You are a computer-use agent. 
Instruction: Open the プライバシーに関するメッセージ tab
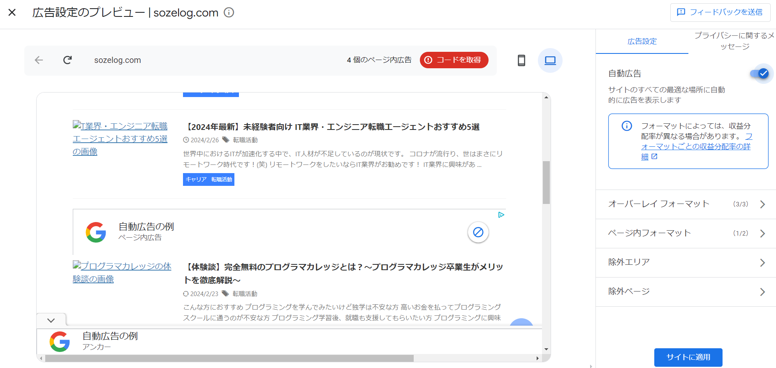pyautogui.click(x=734, y=41)
